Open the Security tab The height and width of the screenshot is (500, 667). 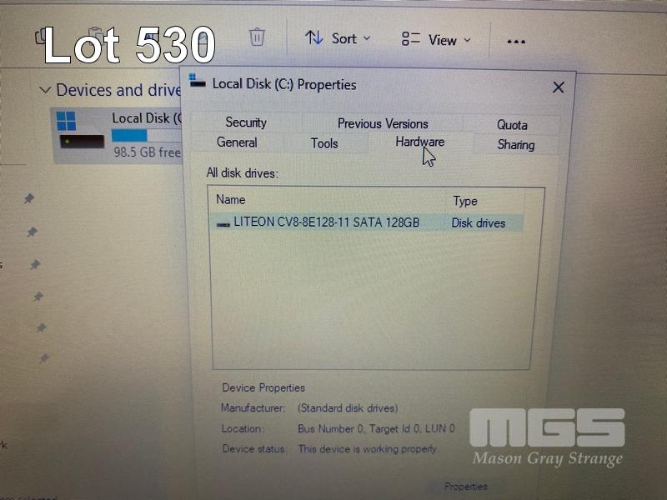[246, 122]
